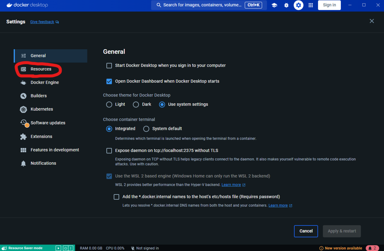The height and width of the screenshot is (251, 384).
Task: Enable Start Docker Desktop when you sign in
Action: [x=109, y=66]
